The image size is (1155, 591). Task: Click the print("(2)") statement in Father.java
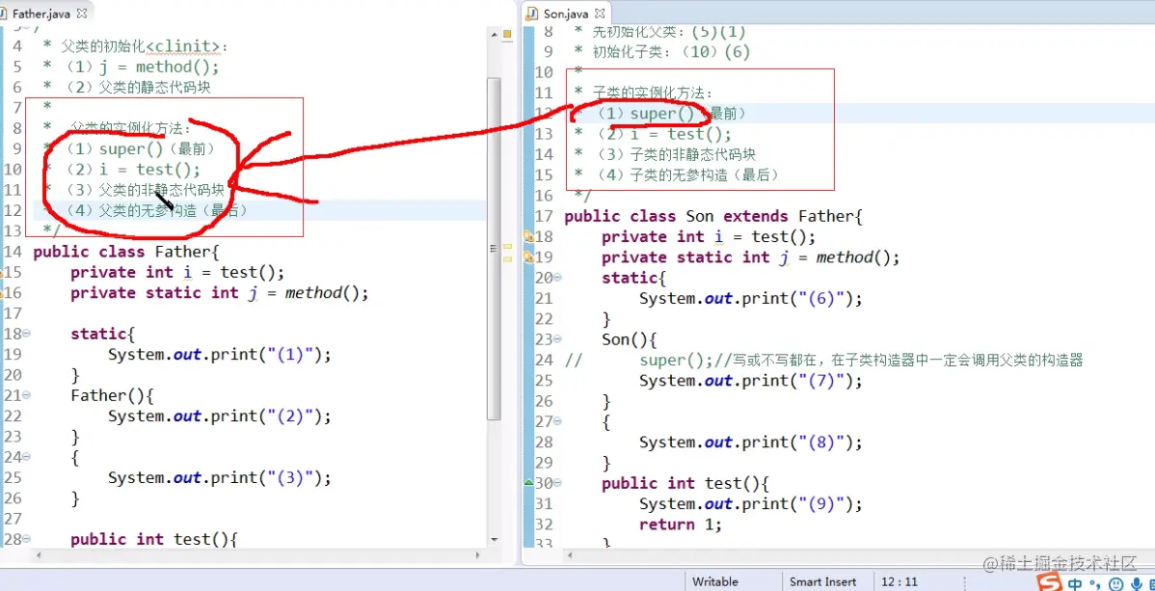coord(220,416)
